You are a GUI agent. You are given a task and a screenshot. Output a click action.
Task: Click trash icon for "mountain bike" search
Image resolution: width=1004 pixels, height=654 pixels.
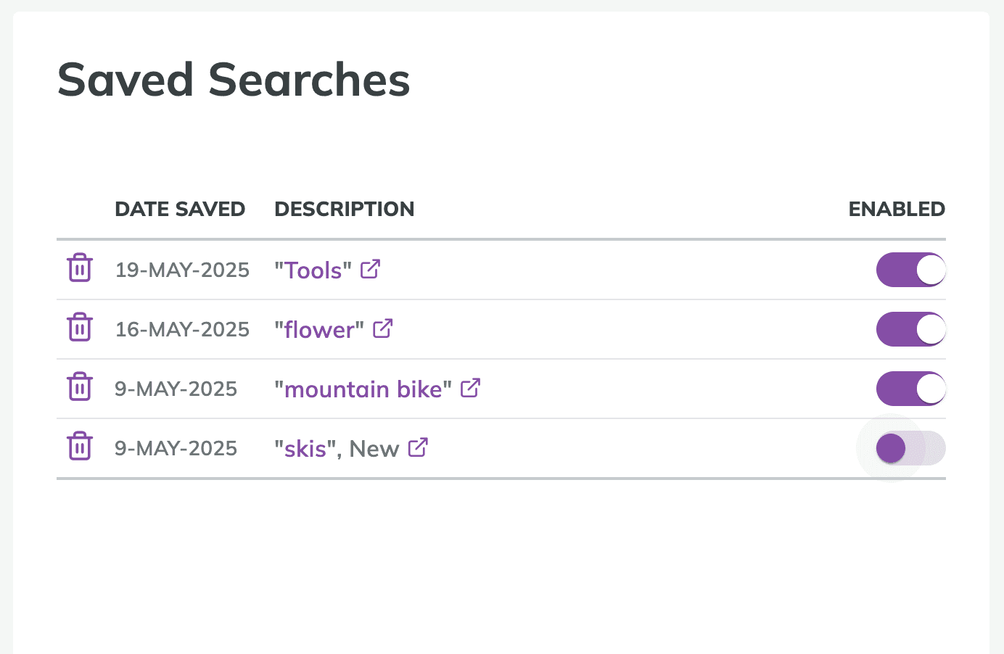point(80,387)
